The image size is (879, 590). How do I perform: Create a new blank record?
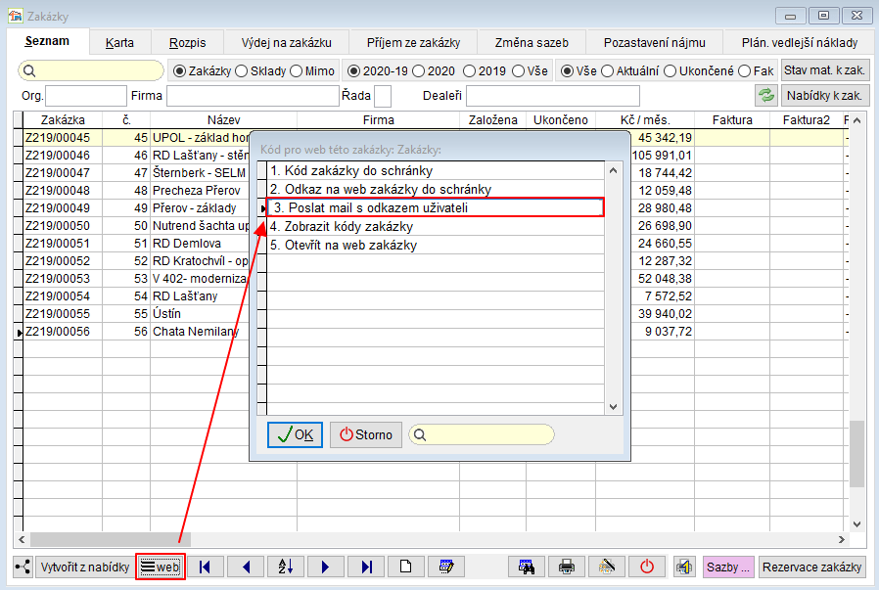405,567
